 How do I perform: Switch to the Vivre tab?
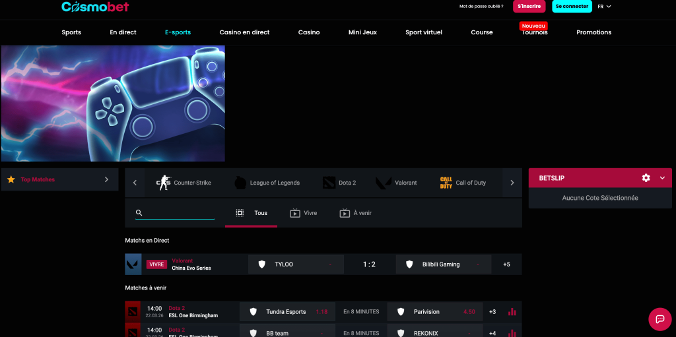pyautogui.click(x=304, y=213)
